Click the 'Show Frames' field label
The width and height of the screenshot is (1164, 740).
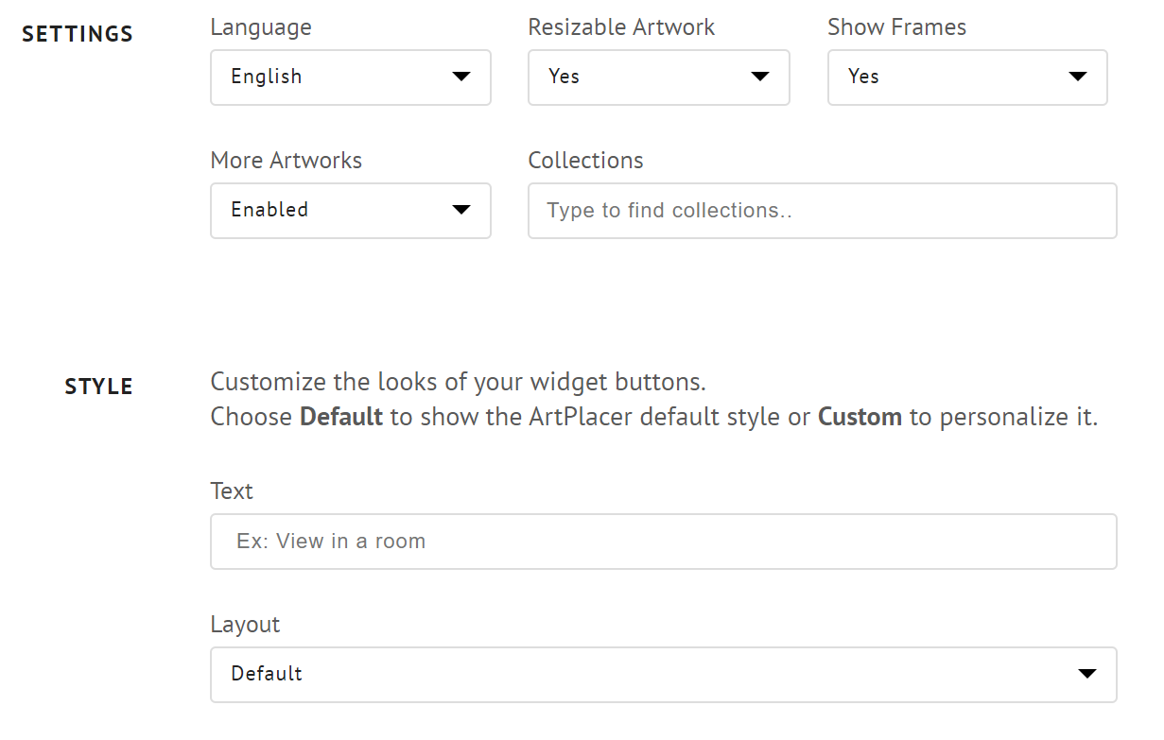[x=896, y=27]
